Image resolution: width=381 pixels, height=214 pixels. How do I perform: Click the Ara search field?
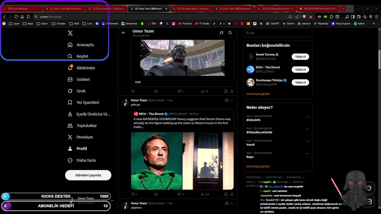278,33
